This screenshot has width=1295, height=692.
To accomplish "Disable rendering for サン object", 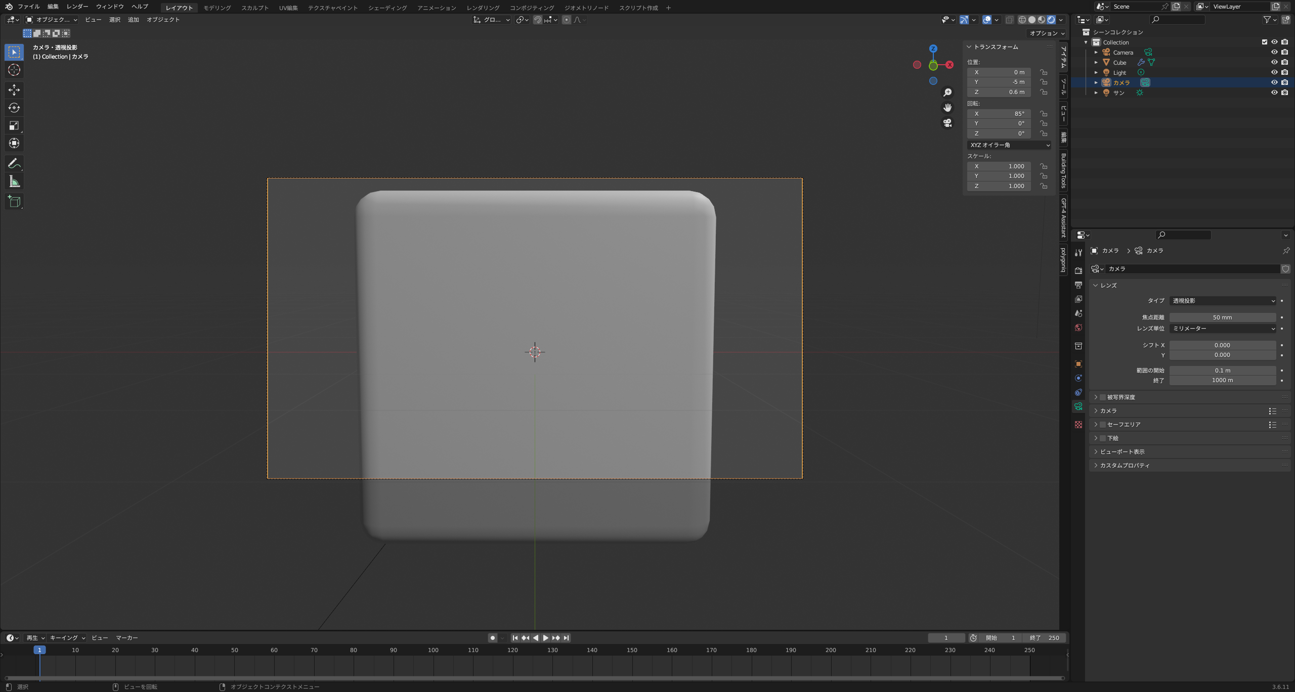I will pyautogui.click(x=1285, y=93).
